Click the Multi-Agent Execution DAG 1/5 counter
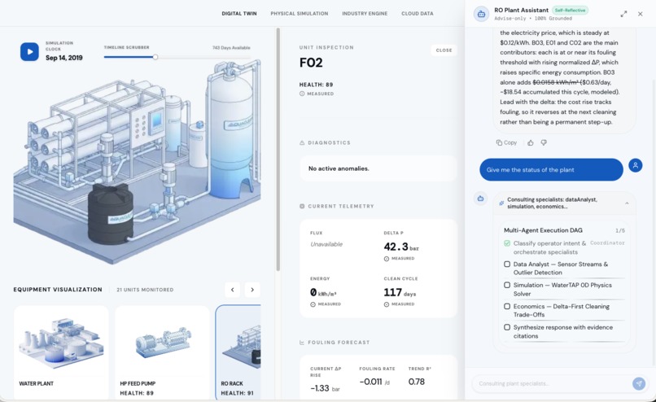656x402 pixels. pos(619,230)
